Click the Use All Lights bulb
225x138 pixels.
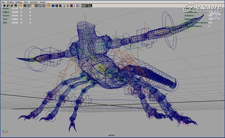[64, 6]
